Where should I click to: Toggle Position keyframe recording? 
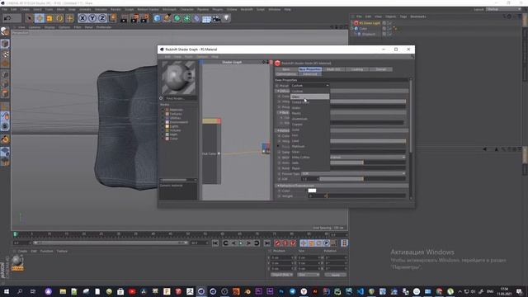click(x=304, y=243)
